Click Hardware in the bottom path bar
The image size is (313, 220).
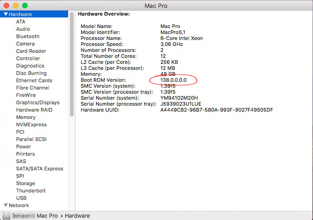point(77,216)
